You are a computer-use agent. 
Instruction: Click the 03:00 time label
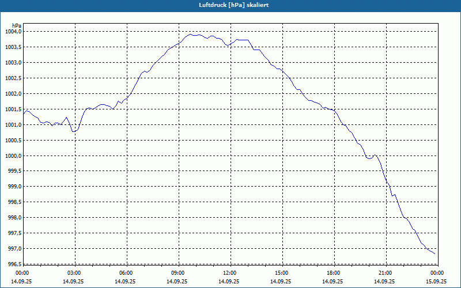click(74, 273)
